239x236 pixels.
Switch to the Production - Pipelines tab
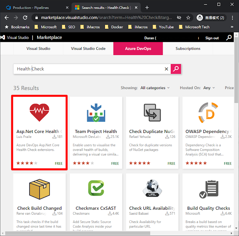coord(31,7)
